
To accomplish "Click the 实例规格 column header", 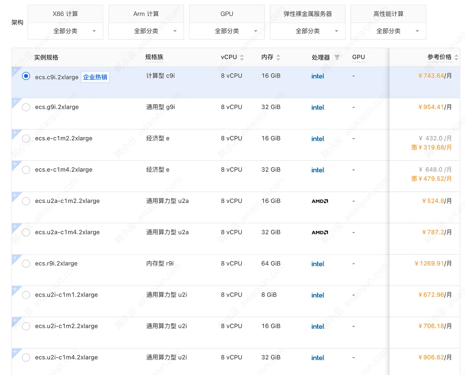I will 46,57.
